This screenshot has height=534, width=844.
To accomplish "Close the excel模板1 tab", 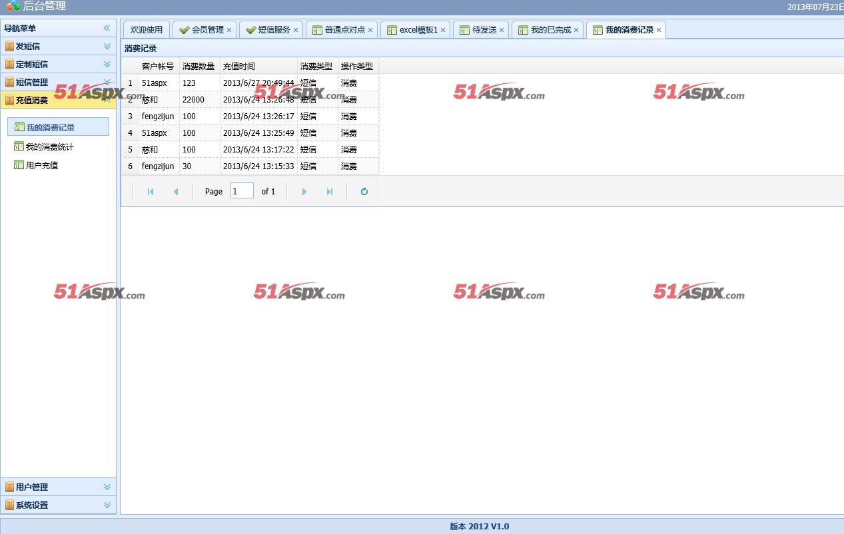I will click(443, 30).
